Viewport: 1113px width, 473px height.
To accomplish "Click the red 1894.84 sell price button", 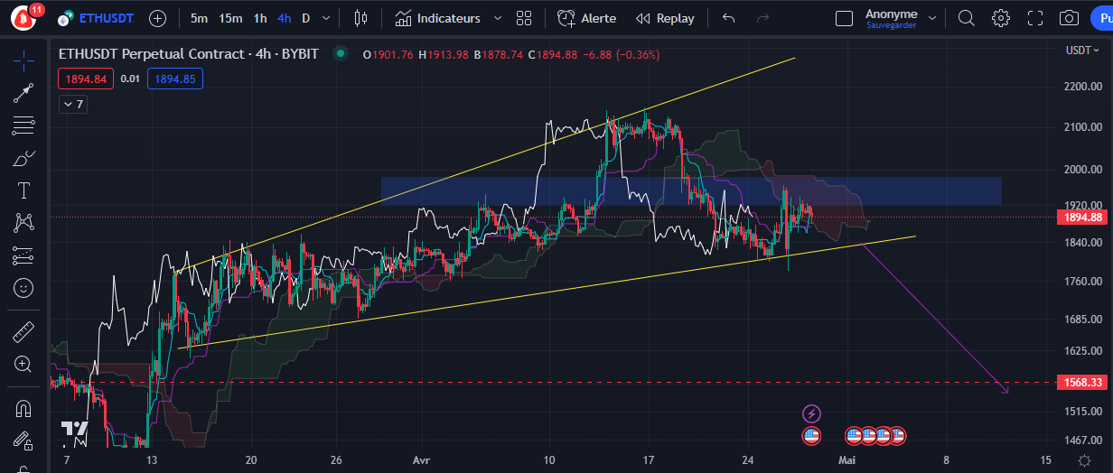I will (86, 79).
